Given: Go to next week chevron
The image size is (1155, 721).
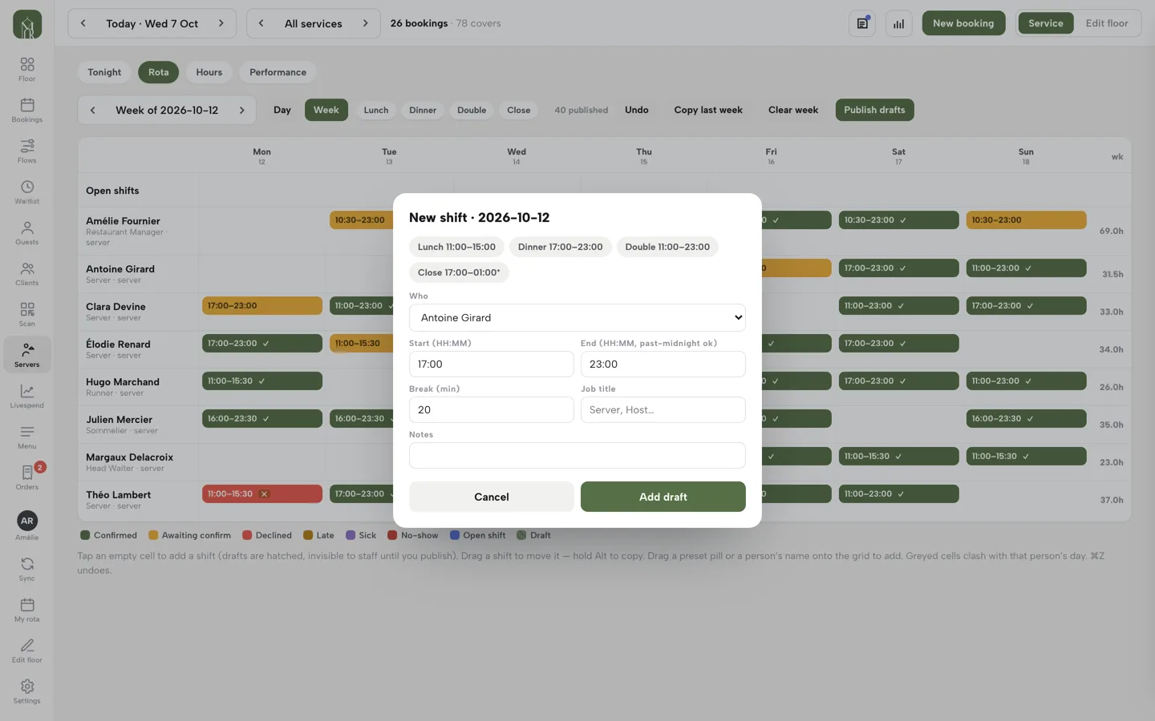Looking at the screenshot, I should 242,110.
